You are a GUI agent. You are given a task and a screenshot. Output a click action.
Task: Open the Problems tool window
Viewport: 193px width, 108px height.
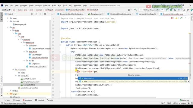click(27, 100)
